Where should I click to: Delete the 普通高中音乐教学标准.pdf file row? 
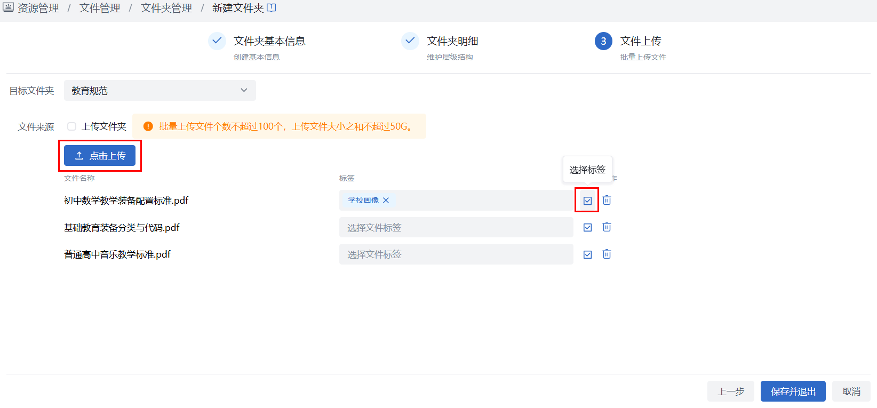[607, 254]
